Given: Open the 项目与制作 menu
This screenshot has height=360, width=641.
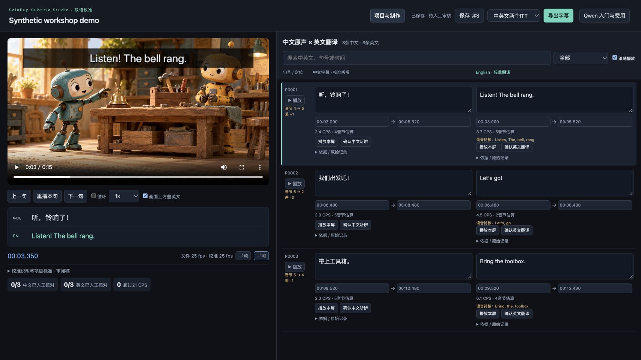Looking at the screenshot, I should pos(387,16).
